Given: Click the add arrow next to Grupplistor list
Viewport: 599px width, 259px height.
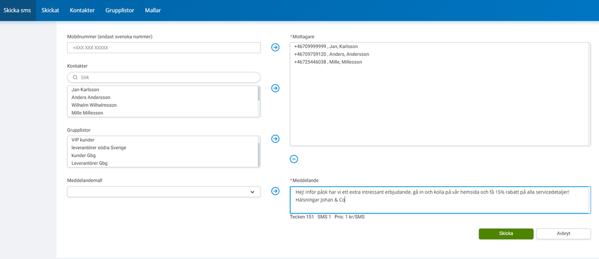Looking at the screenshot, I should point(275,138).
